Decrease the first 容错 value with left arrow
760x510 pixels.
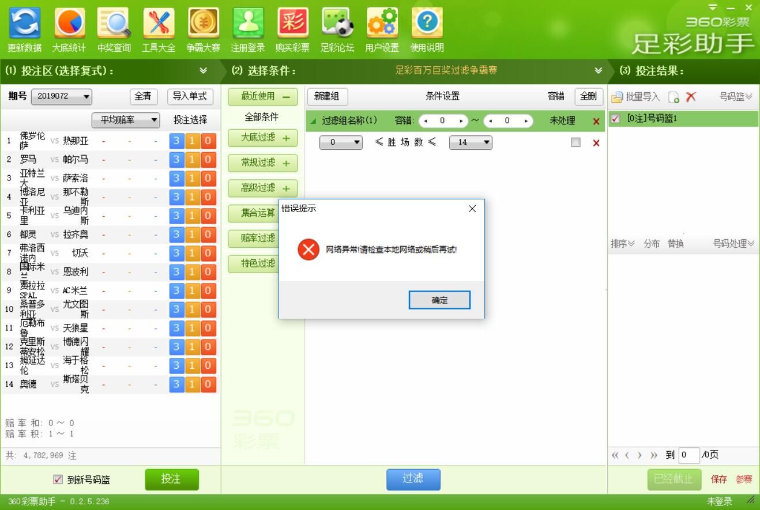point(426,121)
